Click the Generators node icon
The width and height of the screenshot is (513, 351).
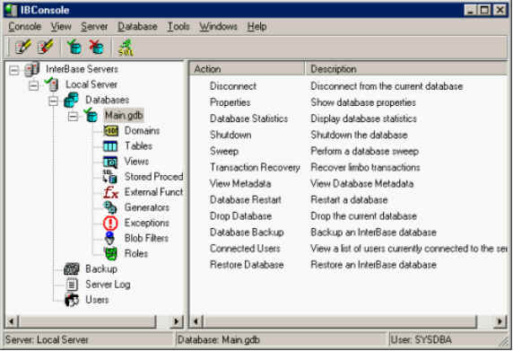point(110,207)
